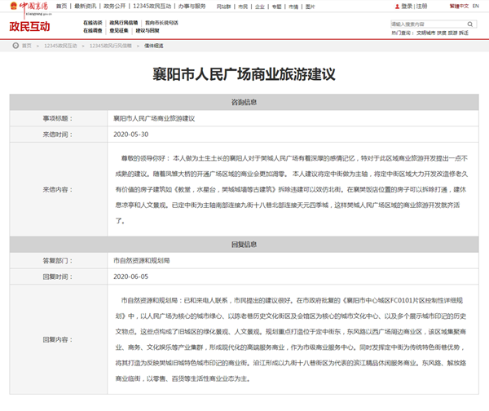This screenshot has height=411, width=489.
Task: Open the 首页 top navigation item
Action: [63, 6]
